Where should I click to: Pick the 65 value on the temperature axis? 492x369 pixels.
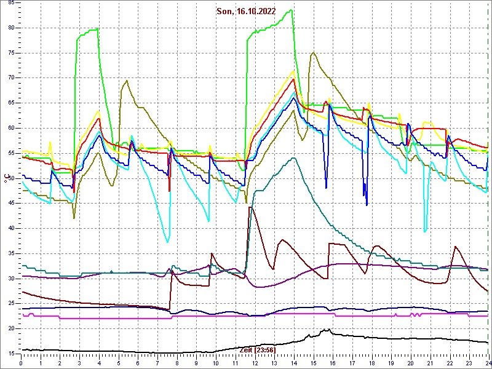coord(10,103)
